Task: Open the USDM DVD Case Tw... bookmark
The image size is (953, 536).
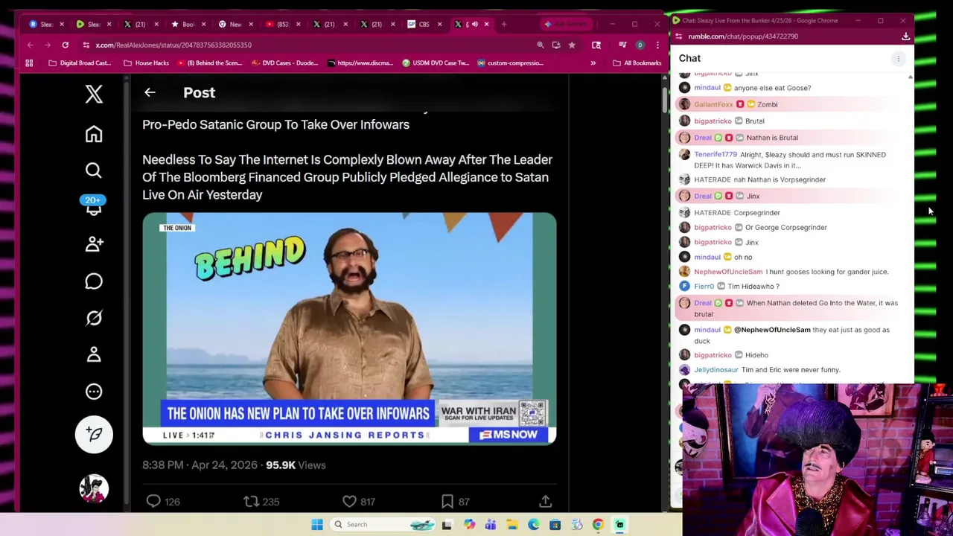Action: coord(435,63)
